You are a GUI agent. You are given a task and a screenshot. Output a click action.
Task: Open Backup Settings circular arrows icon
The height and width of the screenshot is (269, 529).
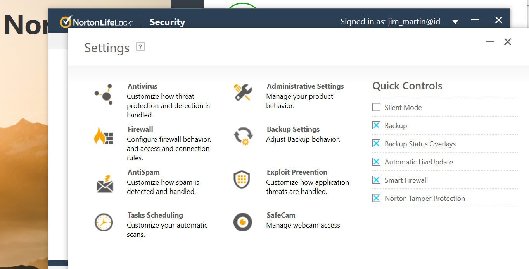point(243,137)
